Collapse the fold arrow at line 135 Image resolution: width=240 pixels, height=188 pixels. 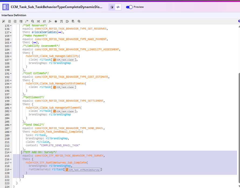tap(11, 26)
